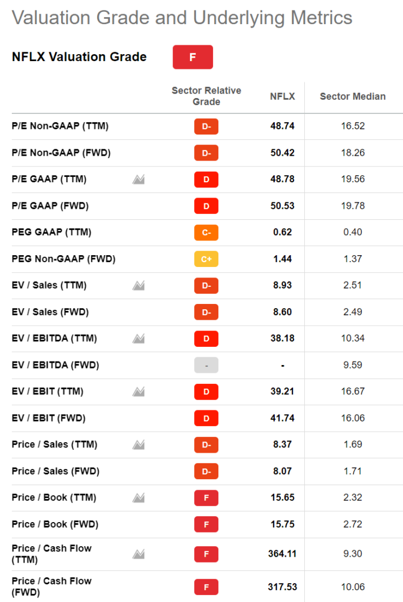Screen dimensions: 403x602
Task: Select the P/E Non-GAAP (FWD) metric label
Action: [x=61, y=153]
